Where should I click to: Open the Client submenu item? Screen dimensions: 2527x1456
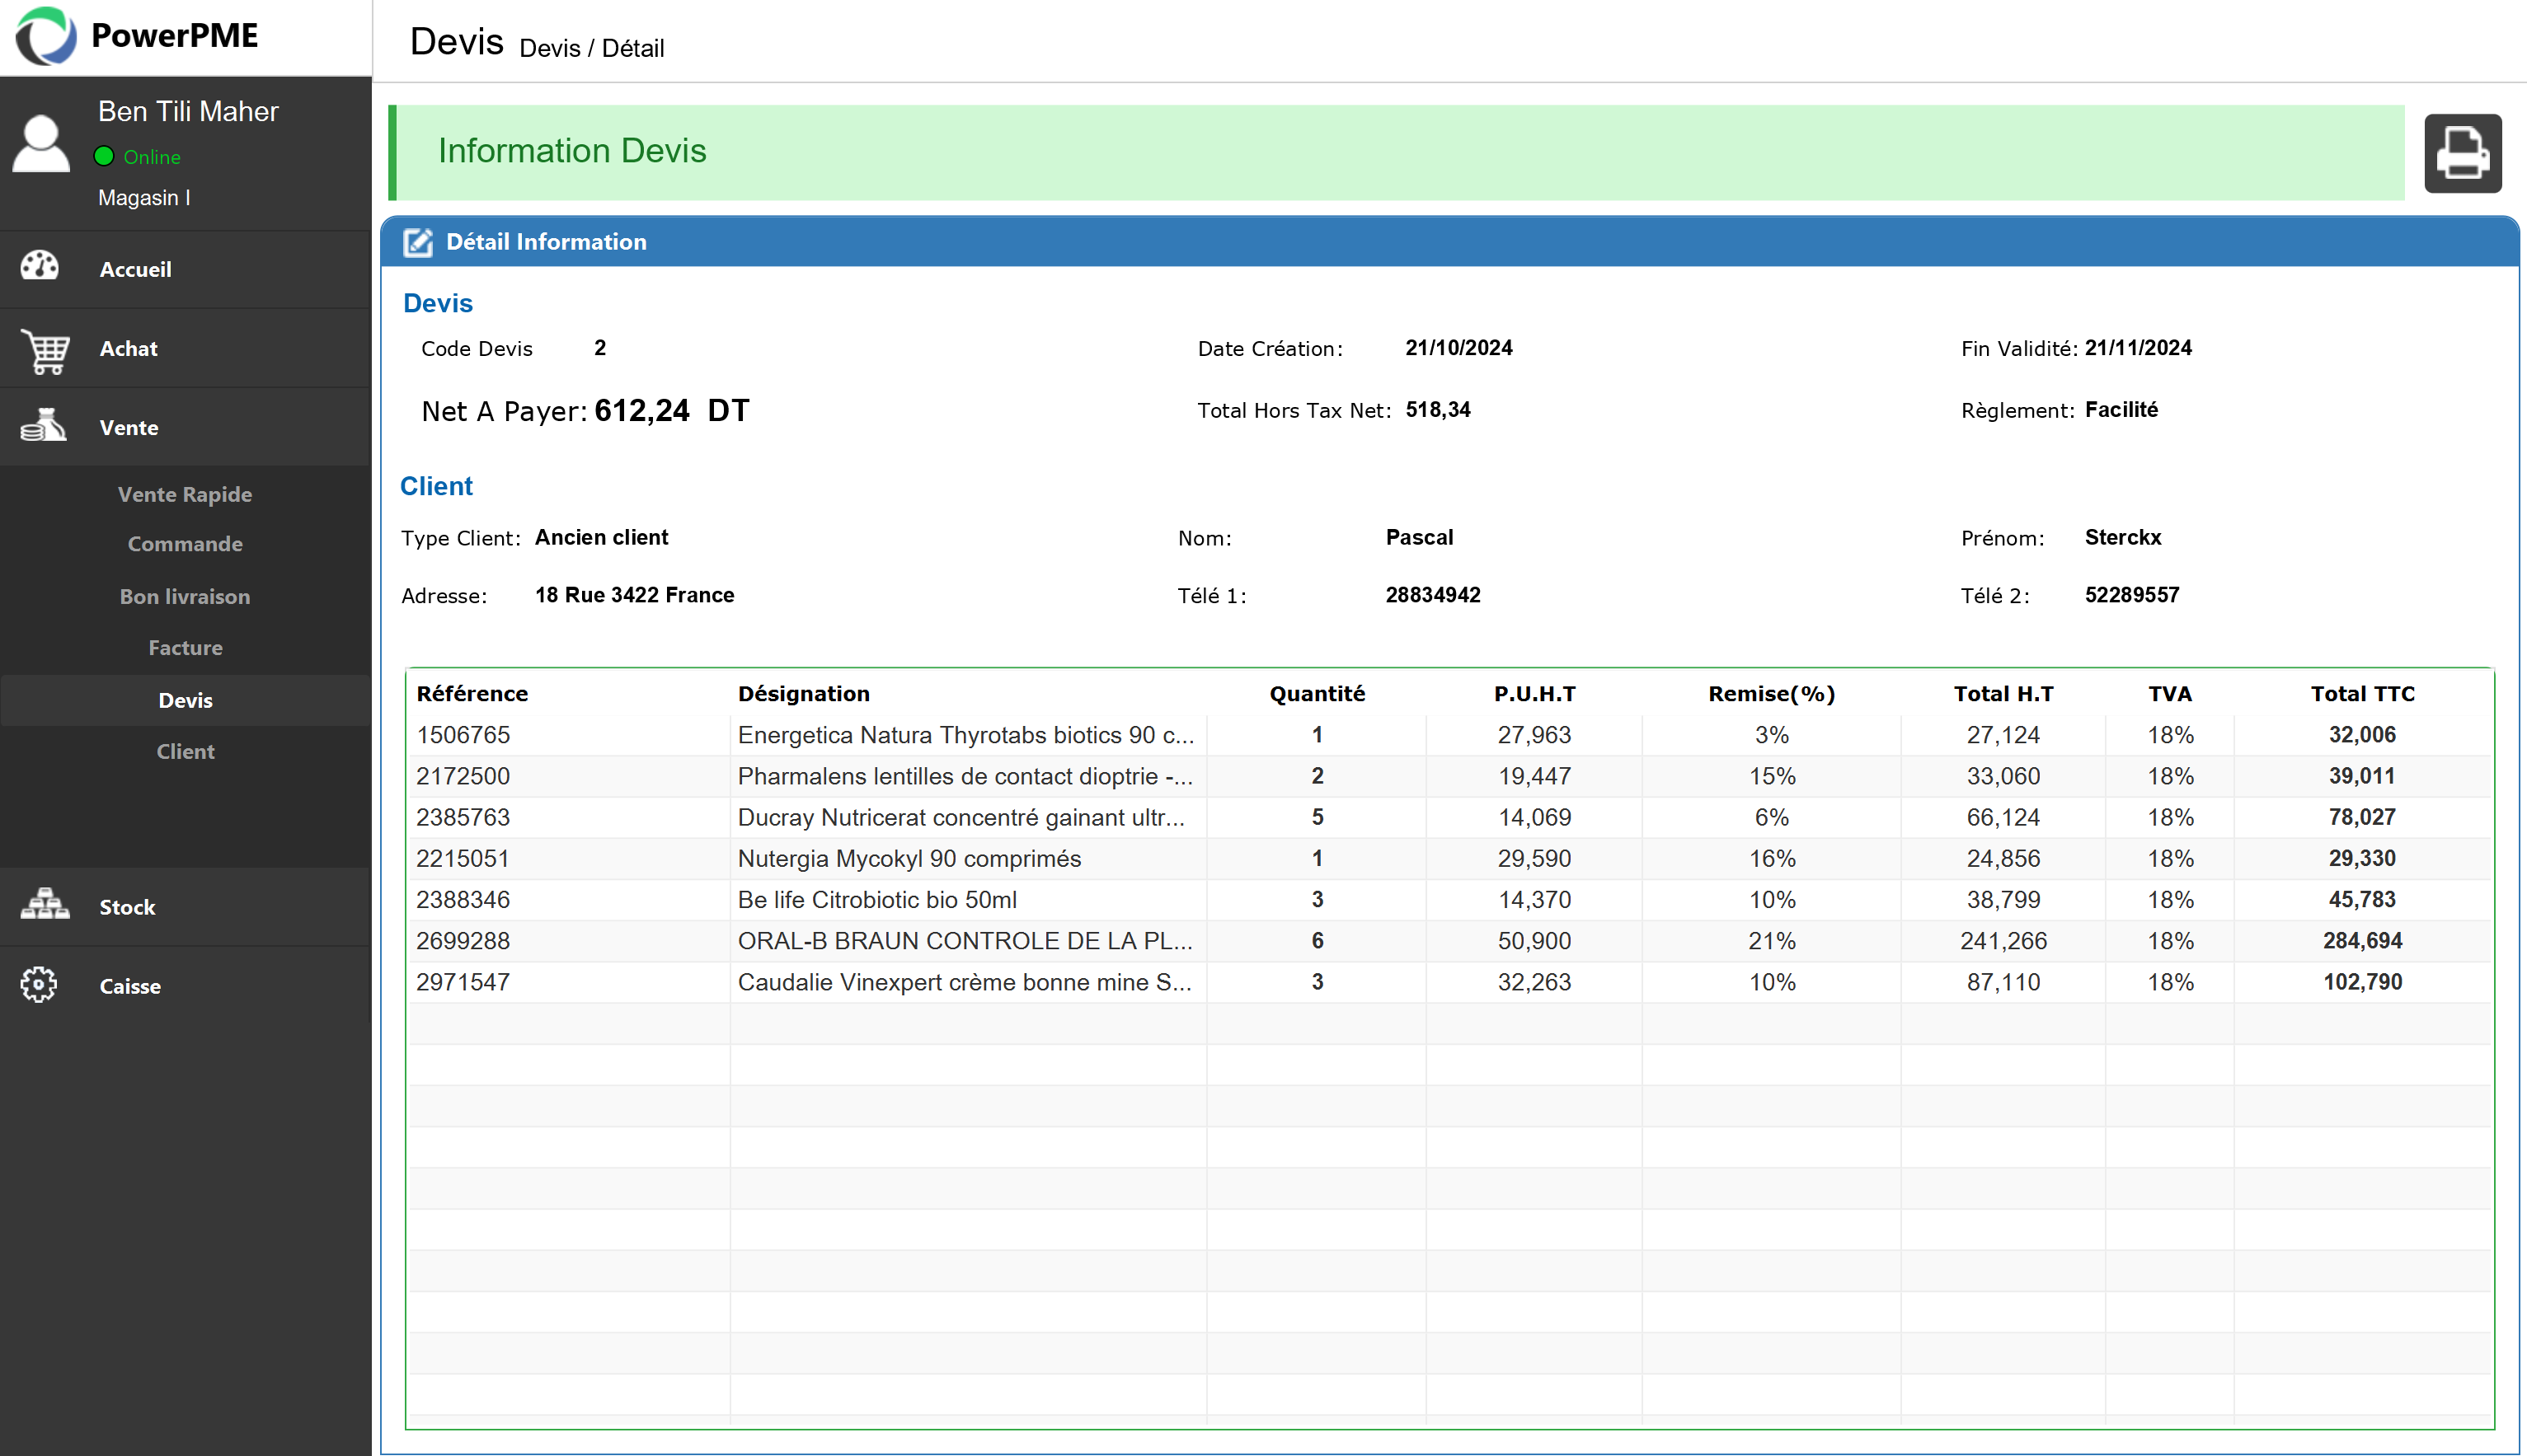click(185, 751)
